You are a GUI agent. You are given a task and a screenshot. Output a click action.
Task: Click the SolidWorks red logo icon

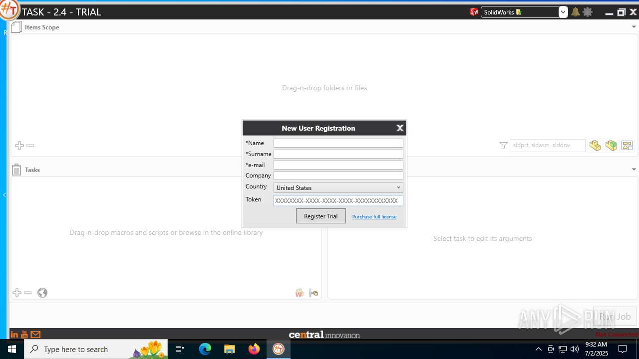point(474,12)
